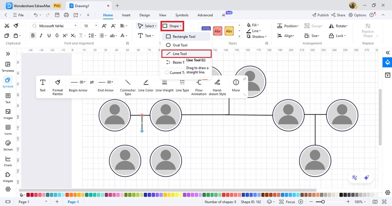Toggle Bold formatting
This screenshot has height=206, width=392.
tap(33, 36)
